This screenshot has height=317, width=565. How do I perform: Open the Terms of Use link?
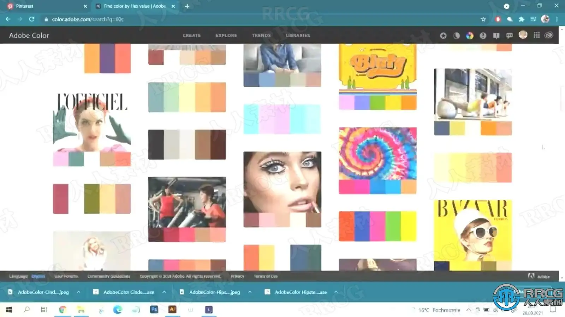266,276
